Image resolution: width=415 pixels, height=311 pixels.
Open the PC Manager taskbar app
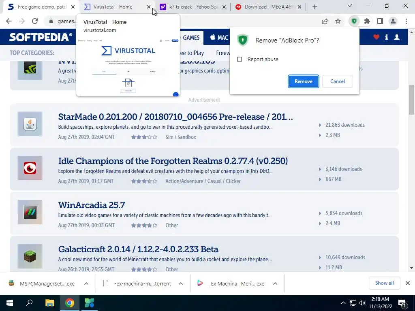click(x=90, y=303)
